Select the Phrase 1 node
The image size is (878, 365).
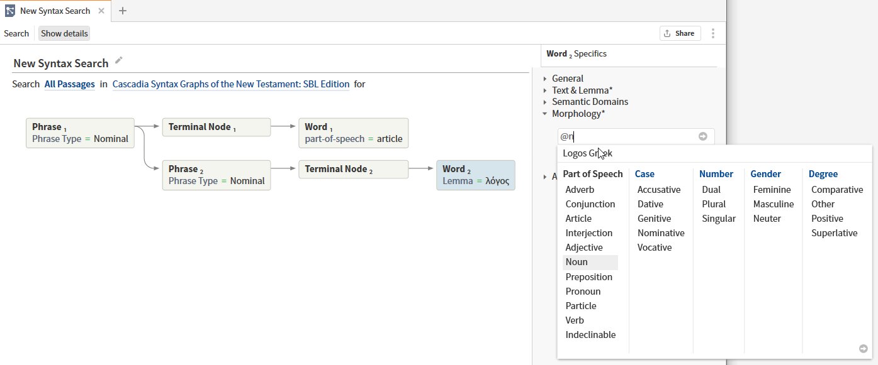pyautogui.click(x=80, y=133)
